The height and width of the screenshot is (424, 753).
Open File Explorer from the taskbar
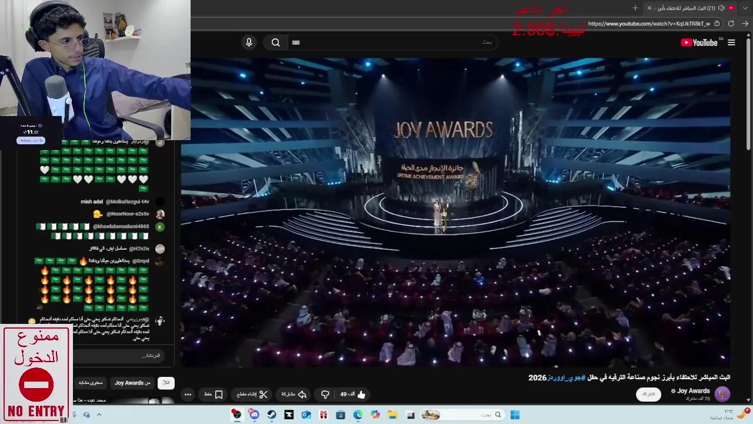tap(392, 415)
